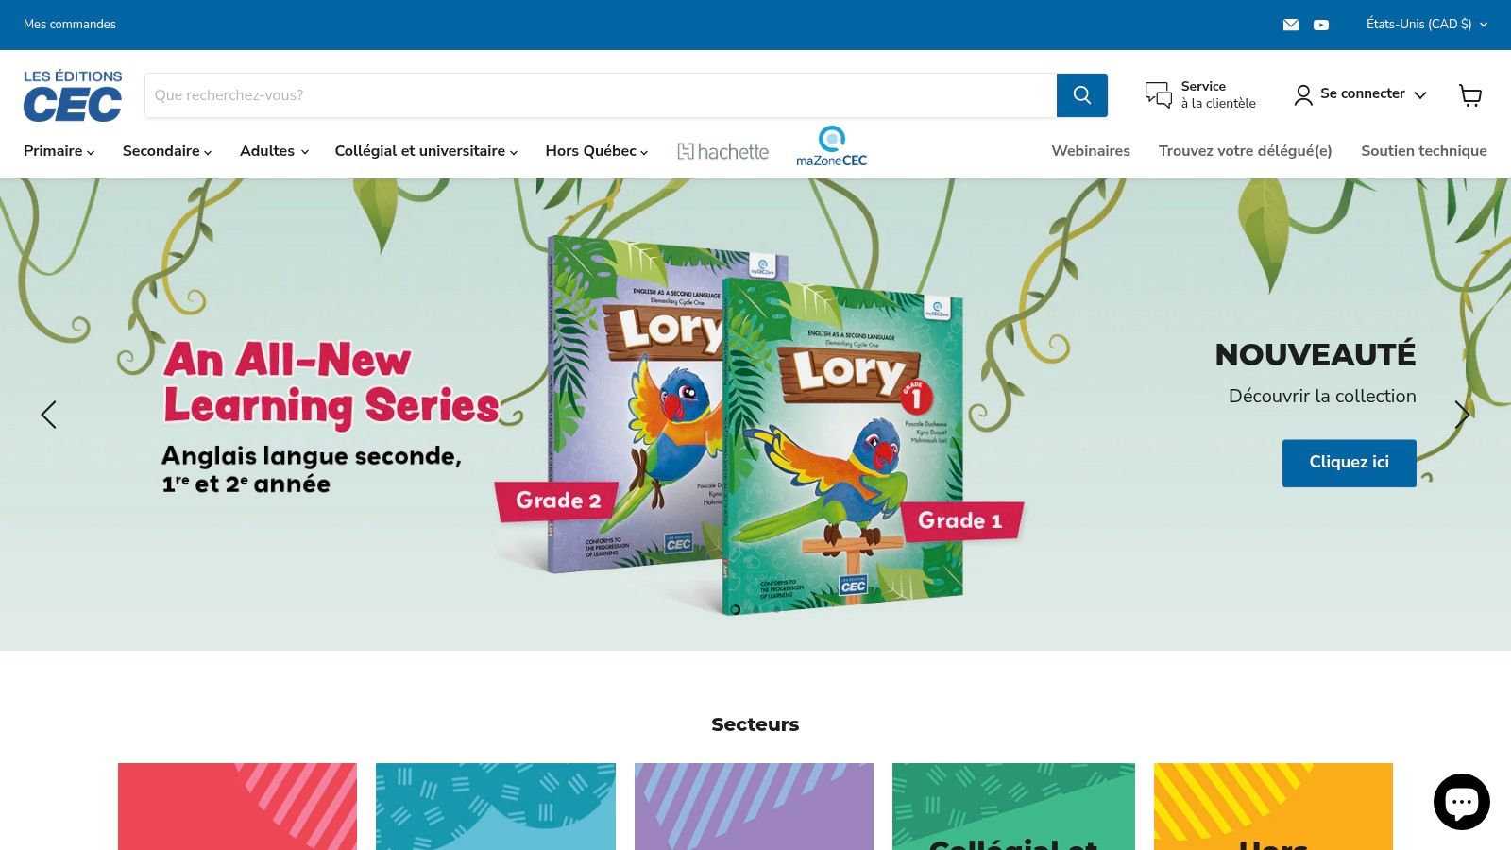Screen dimensions: 1511x850
Task: Expand the États-Unis (CAD $) country selector
Action: [x=1426, y=25]
